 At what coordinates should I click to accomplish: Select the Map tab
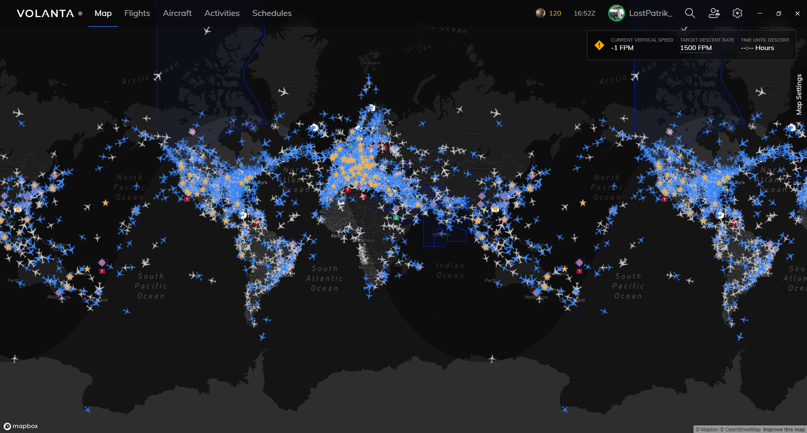[x=103, y=13]
